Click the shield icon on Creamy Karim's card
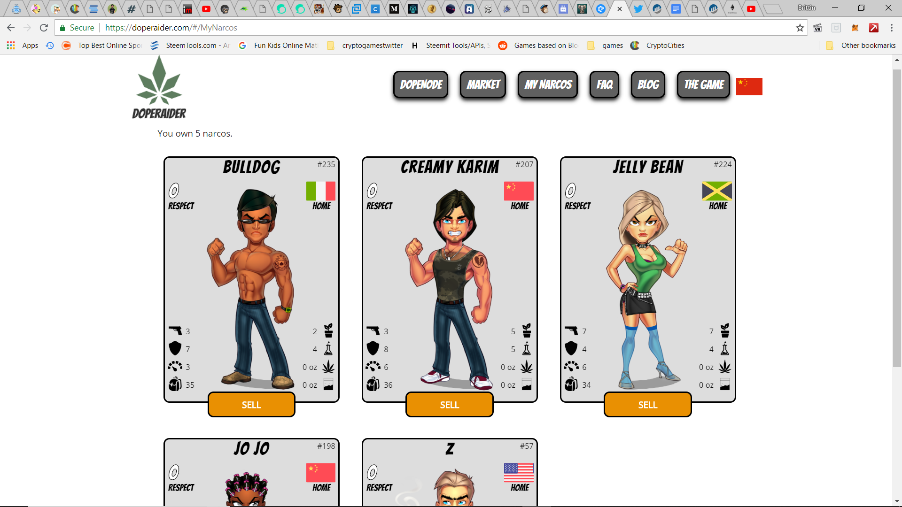The image size is (902, 507). [373, 348]
